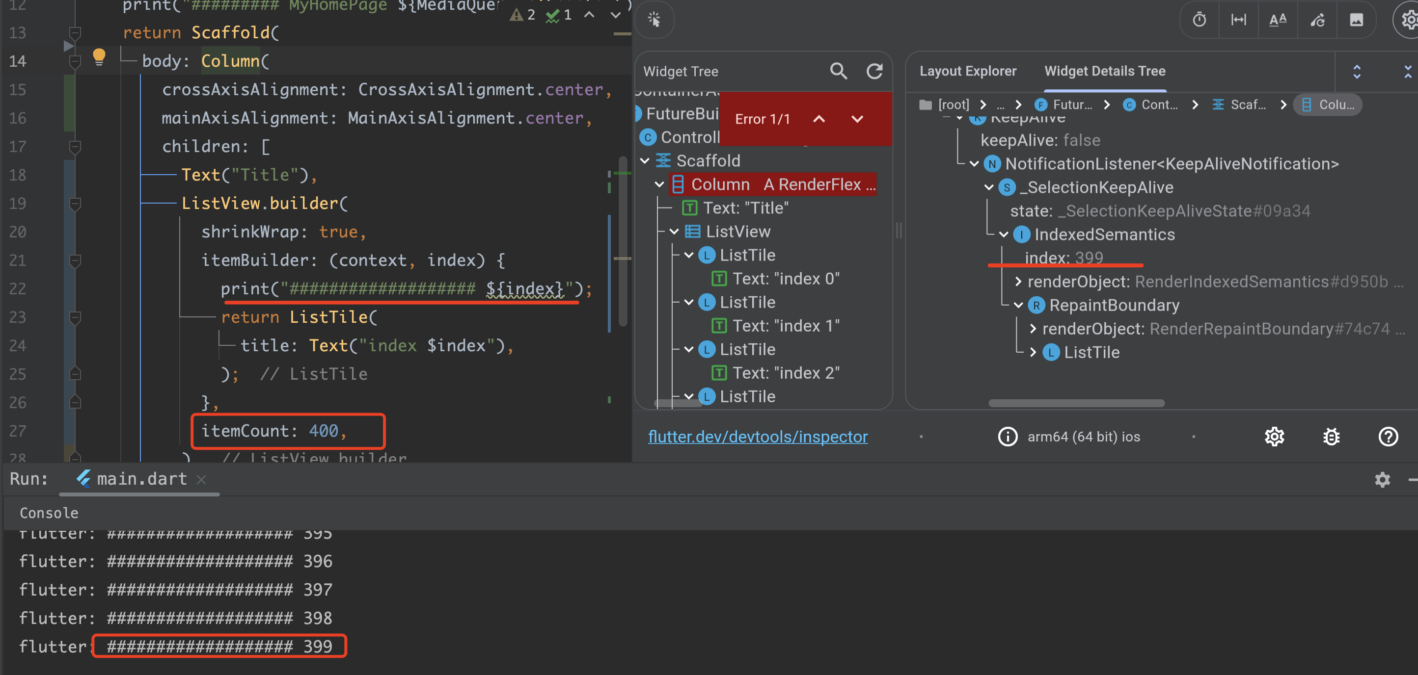Click the warnings count indicator
This screenshot has width=1418, height=675.
tap(523, 15)
